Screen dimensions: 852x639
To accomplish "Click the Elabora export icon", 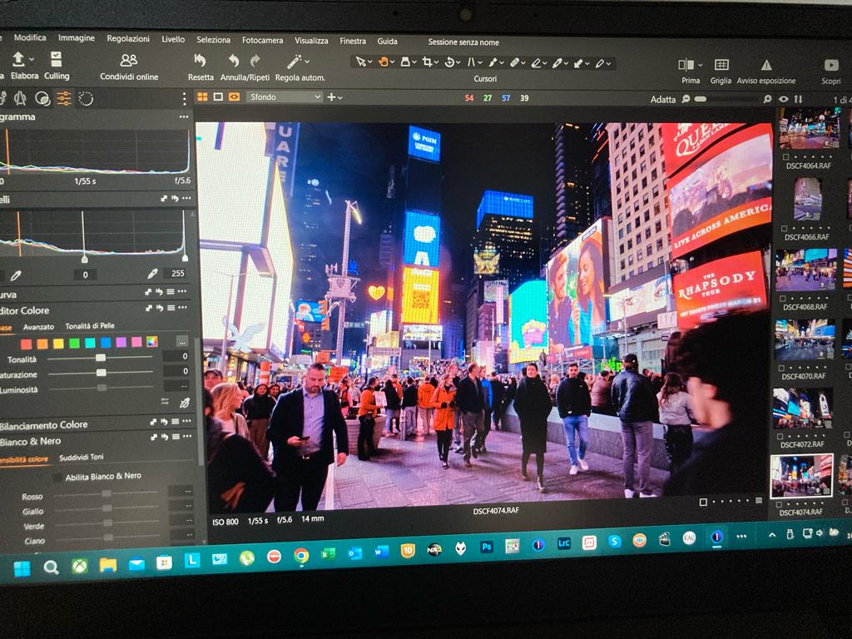I will click(18, 59).
